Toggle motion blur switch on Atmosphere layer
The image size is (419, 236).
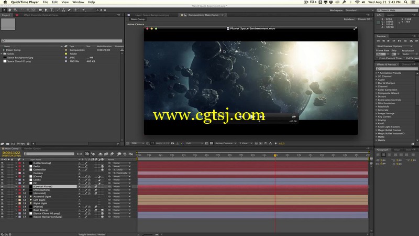point(96,190)
